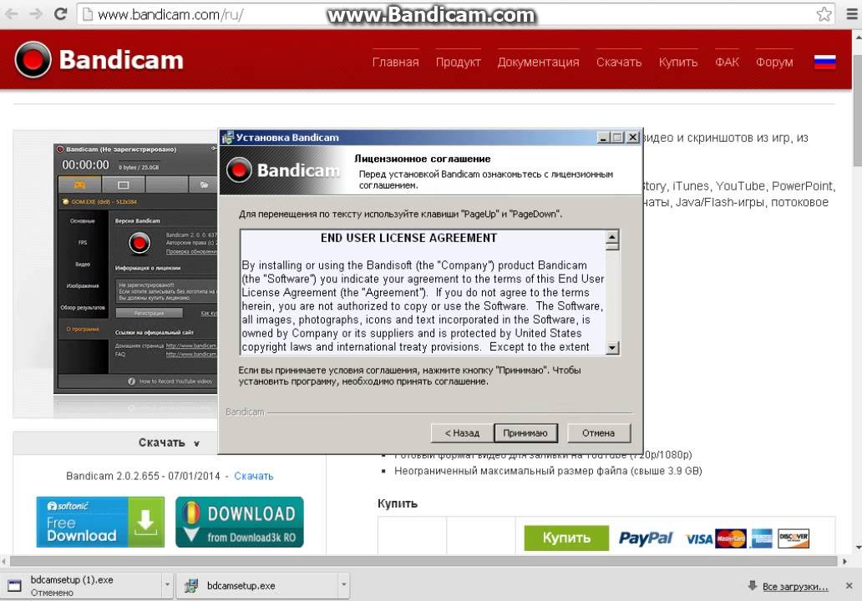Click the Лицензионное соглашение heading text
862x601 pixels.
(422, 159)
